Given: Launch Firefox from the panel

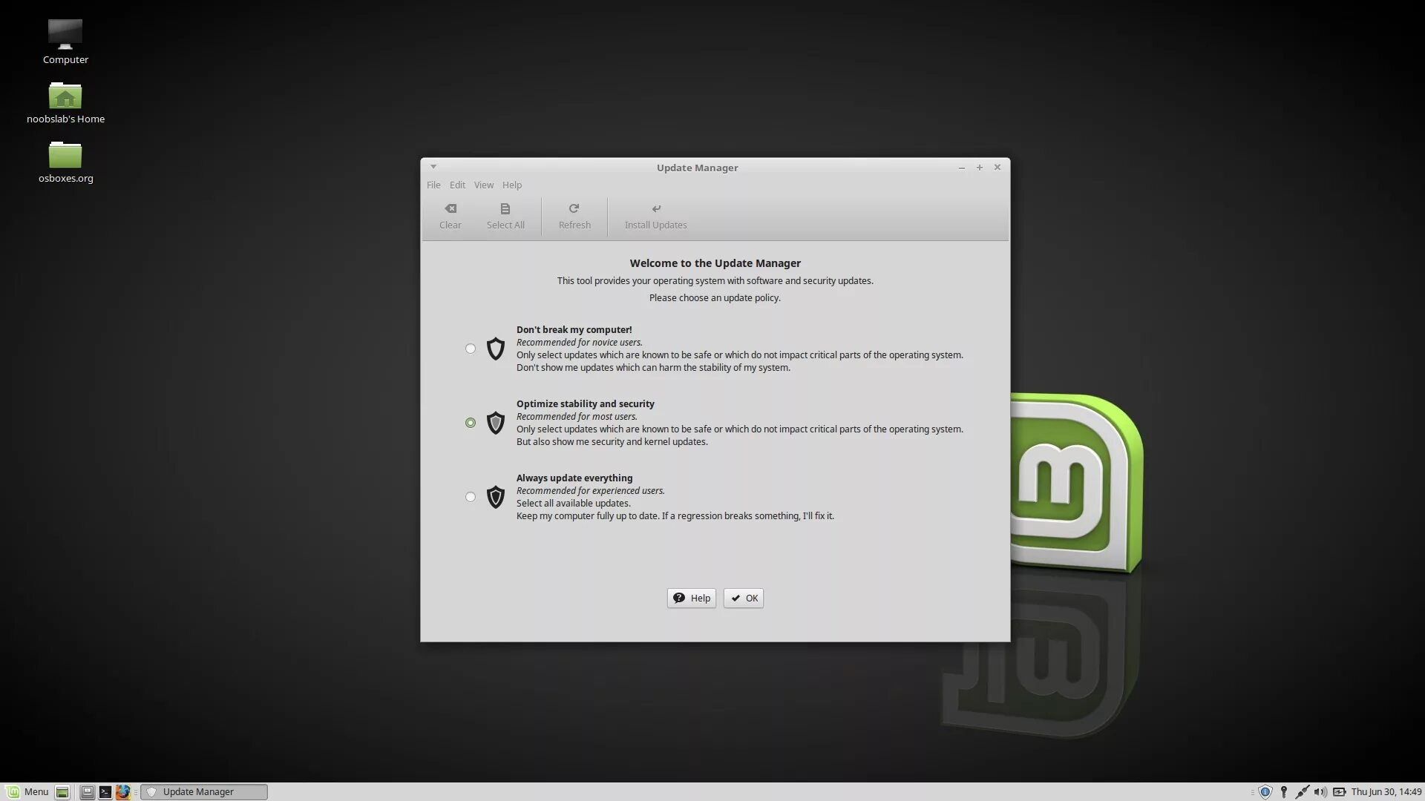Looking at the screenshot, I should tap(122, 792).
